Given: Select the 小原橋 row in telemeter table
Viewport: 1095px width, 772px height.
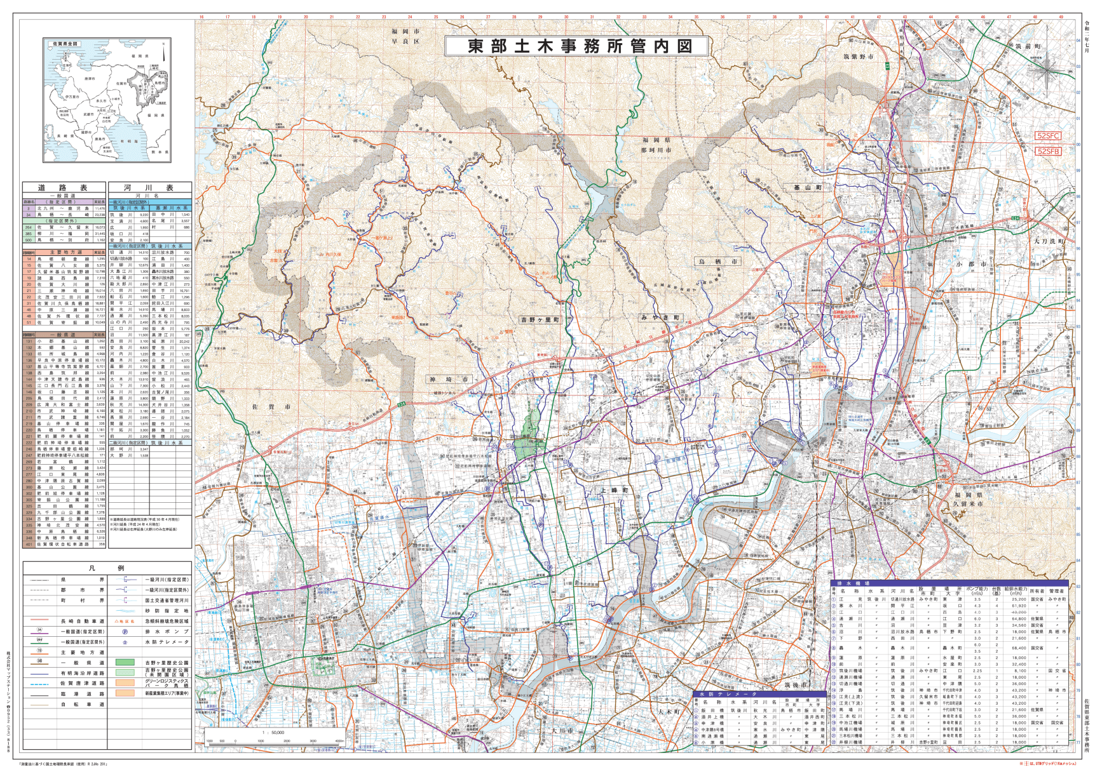Looking at the screenshot, I should (759, 743).
